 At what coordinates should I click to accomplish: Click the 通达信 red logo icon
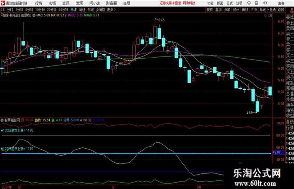(3, 3)
